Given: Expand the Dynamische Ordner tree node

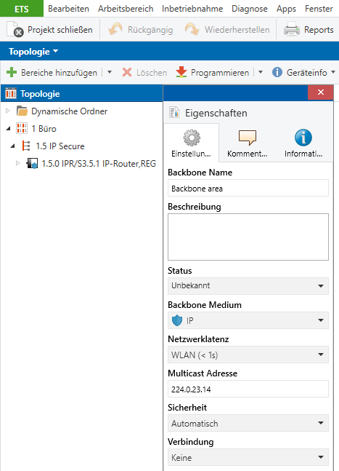Looking at the screenshot, I should pos(8,111).
